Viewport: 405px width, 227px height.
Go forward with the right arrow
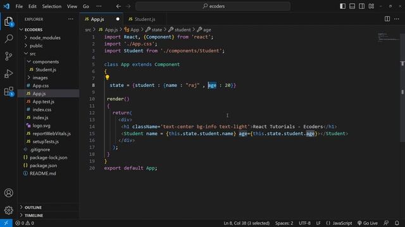click(128, 6)
